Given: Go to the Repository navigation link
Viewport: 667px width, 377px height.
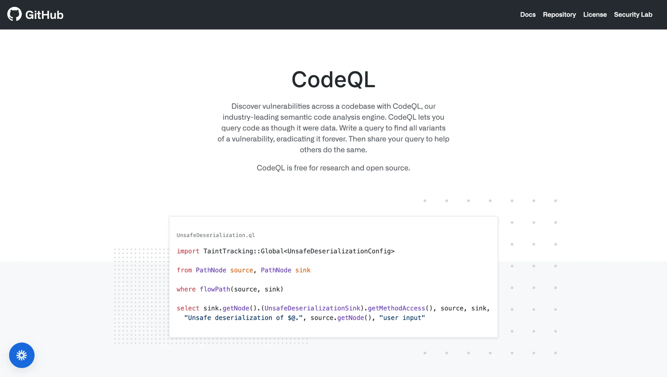Looking at the screenshot, I should click(x=559, y=15).
